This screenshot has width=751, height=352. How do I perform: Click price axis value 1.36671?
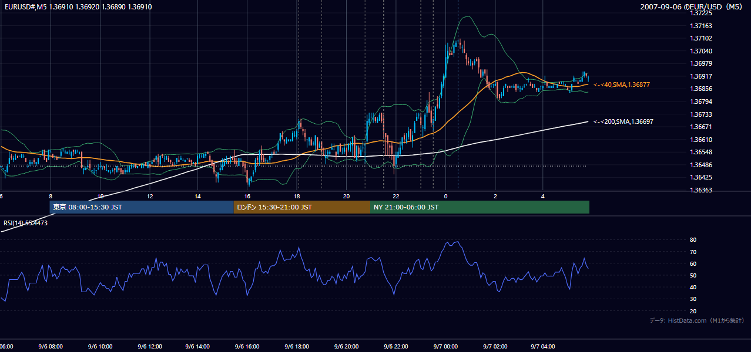701,127
